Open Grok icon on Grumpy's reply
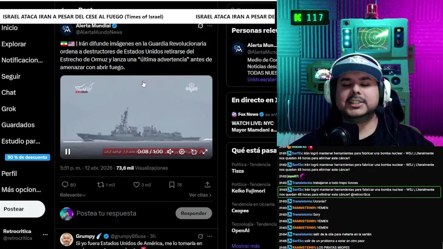 click(200, 236)
